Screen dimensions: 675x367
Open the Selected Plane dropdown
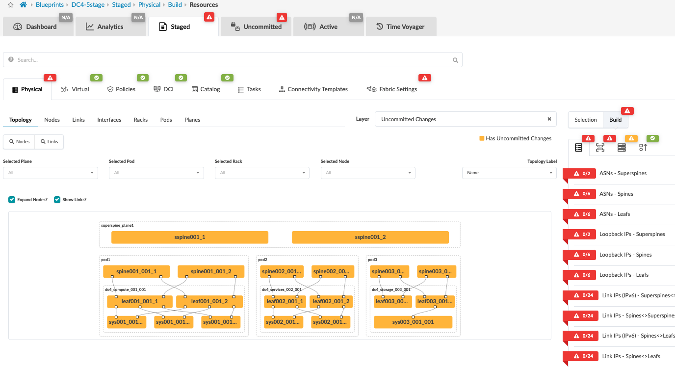(x=50, y=173)
